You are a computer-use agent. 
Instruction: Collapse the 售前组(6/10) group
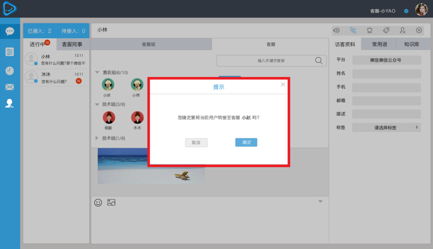pyautogui.click(x=97, y=72)
